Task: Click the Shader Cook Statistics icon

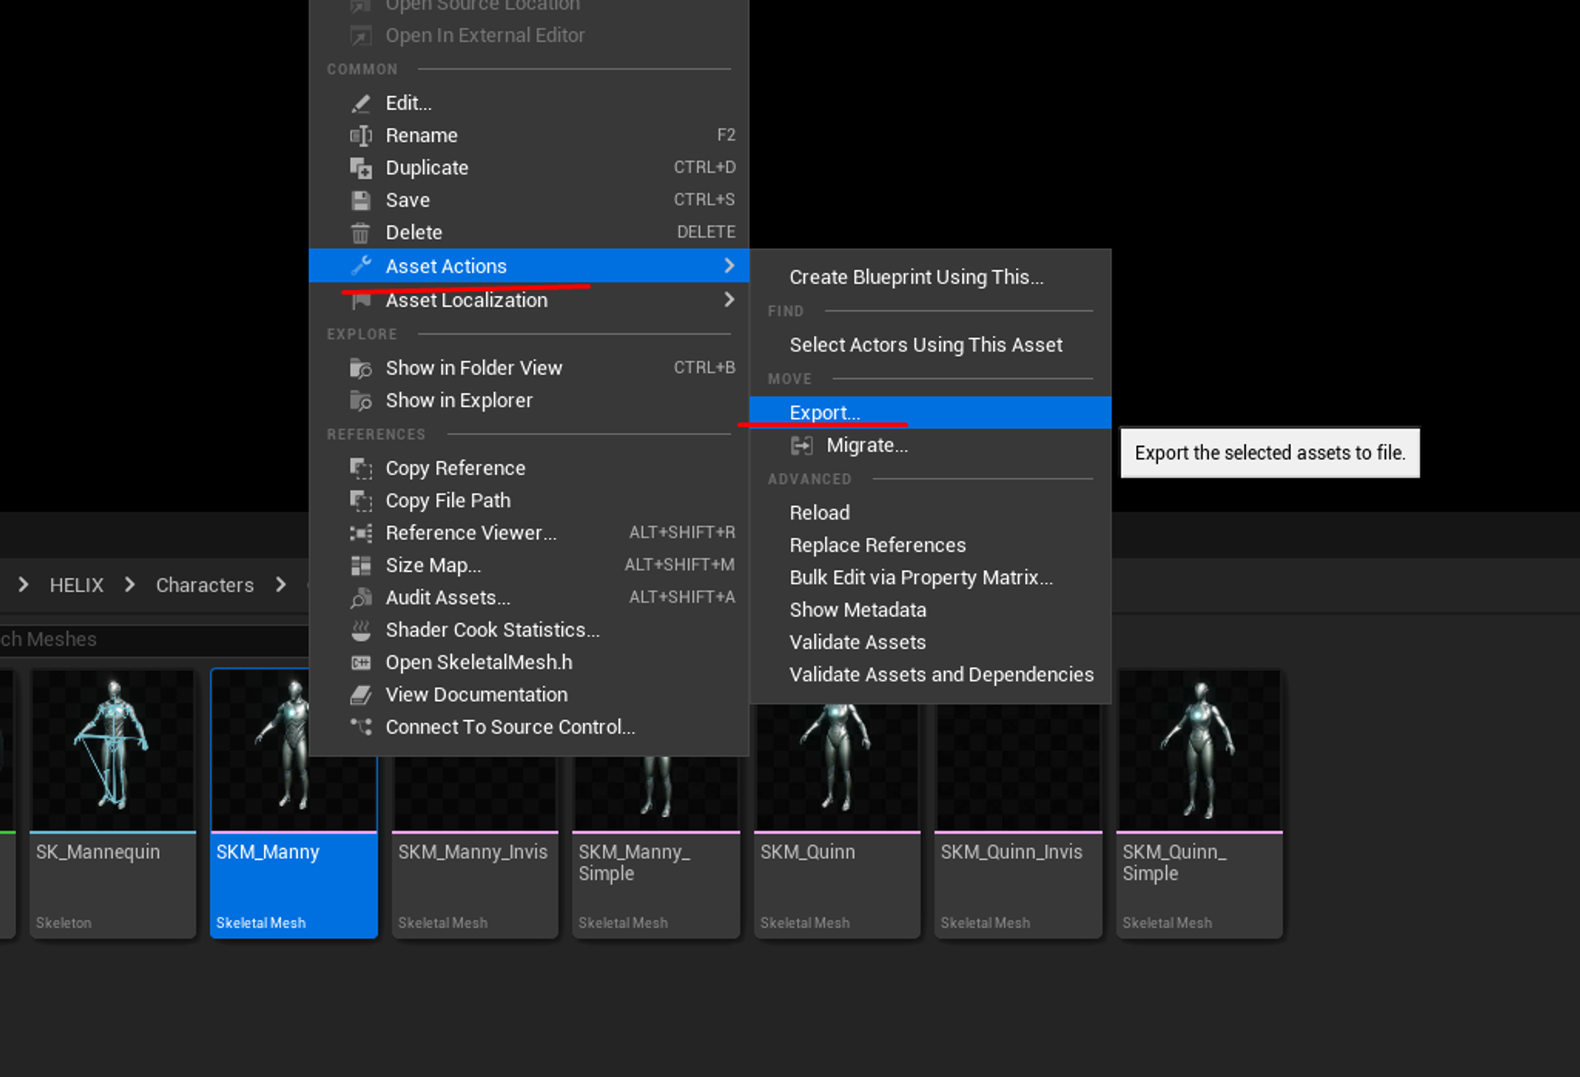Action: click(361, 631)
